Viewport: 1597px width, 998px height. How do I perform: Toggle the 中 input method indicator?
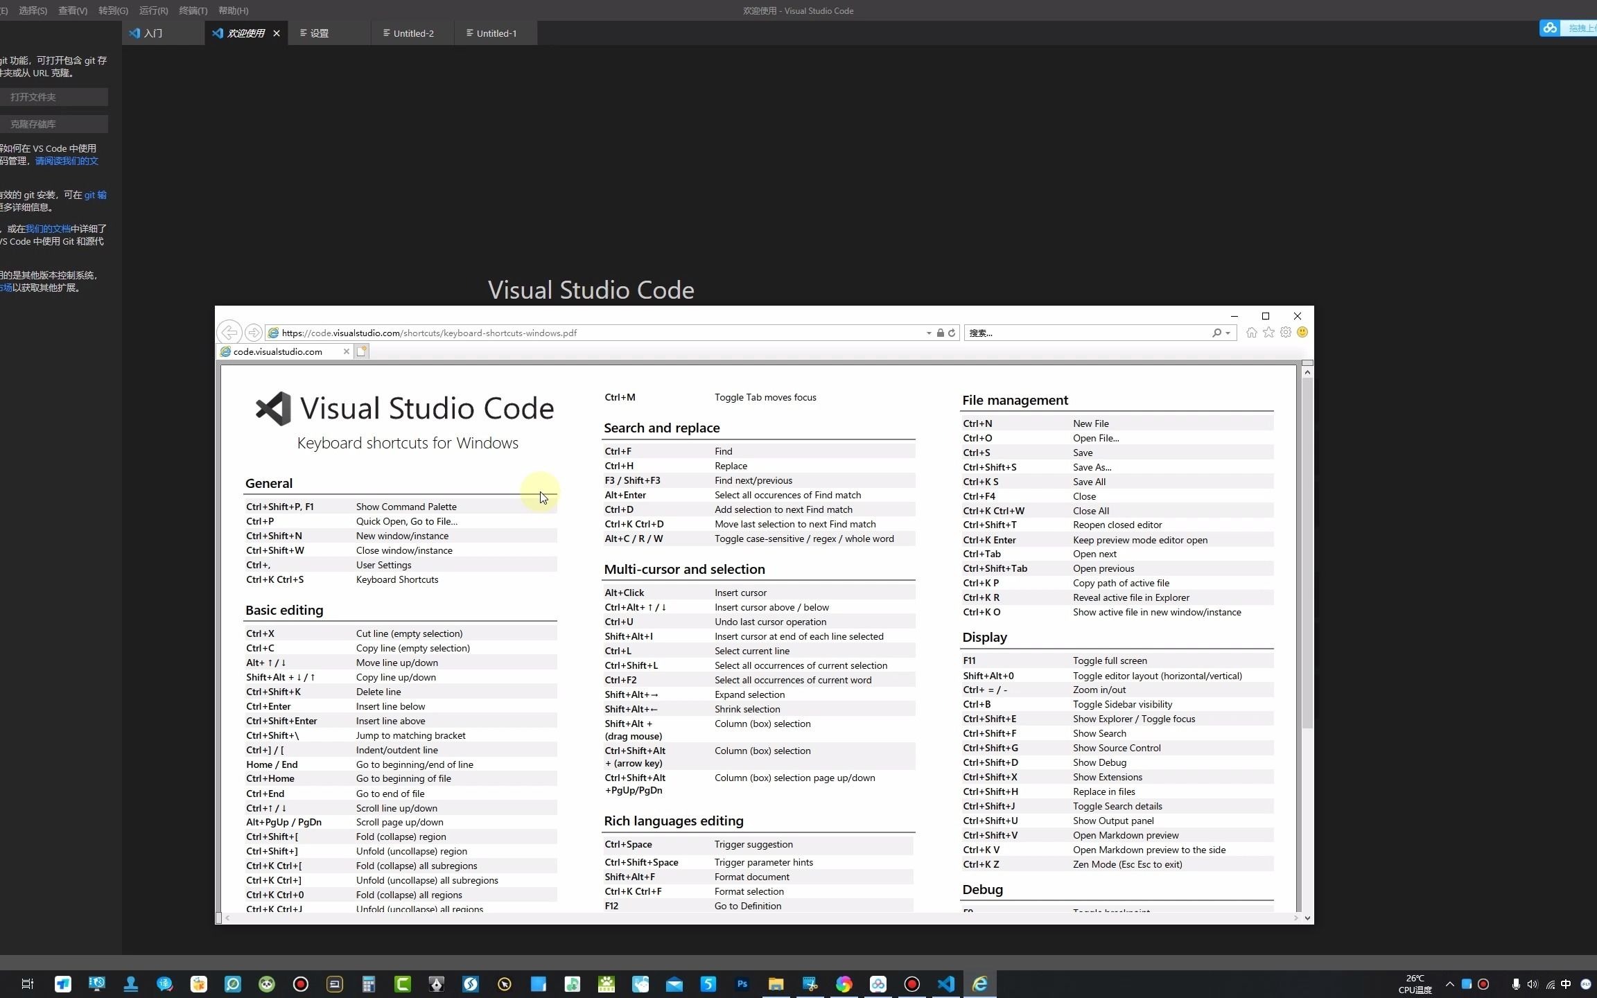pyautogui.click(x=1567, y=985)
